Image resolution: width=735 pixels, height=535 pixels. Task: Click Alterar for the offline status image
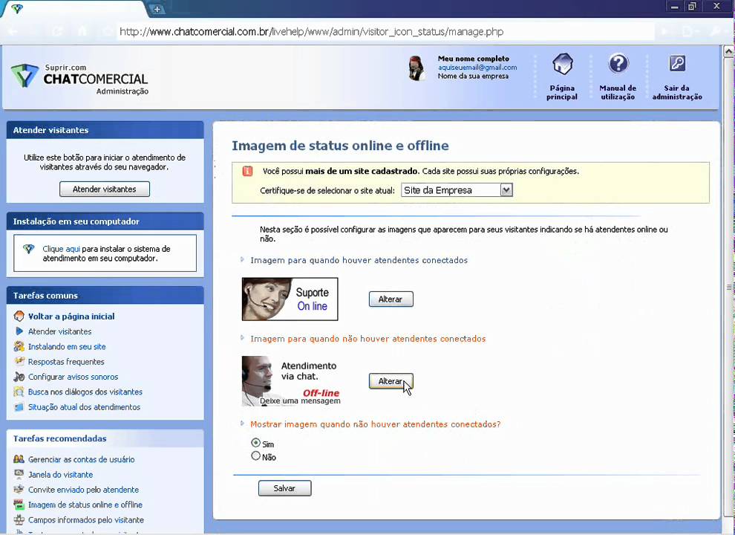tap(391, 381)
